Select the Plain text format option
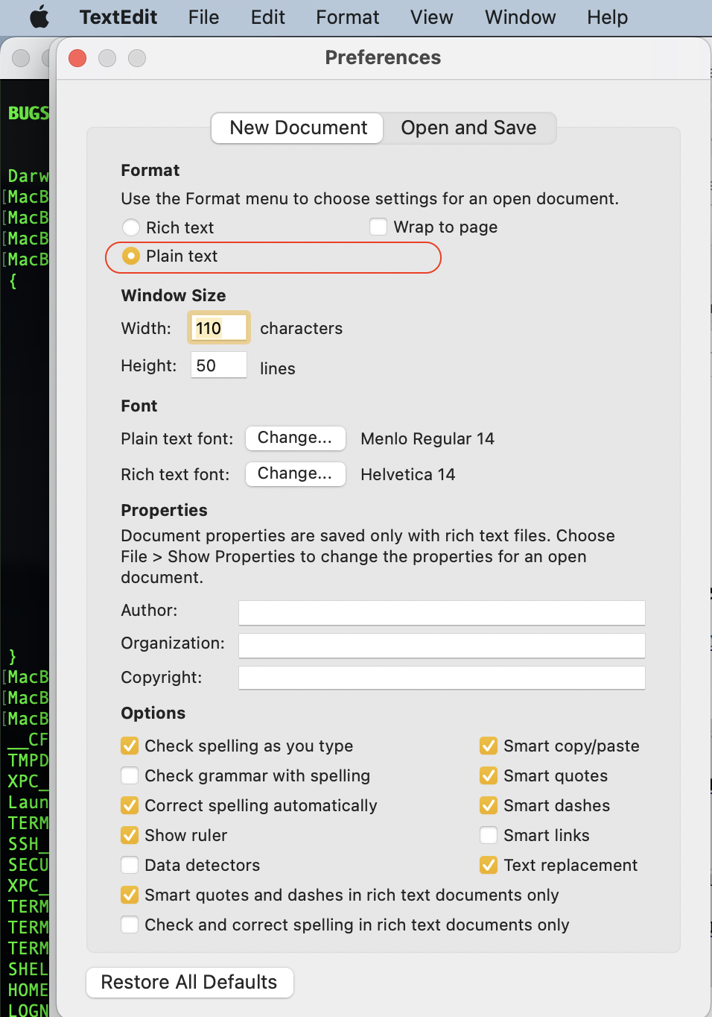712x1017 pixels. coord(131,256)
